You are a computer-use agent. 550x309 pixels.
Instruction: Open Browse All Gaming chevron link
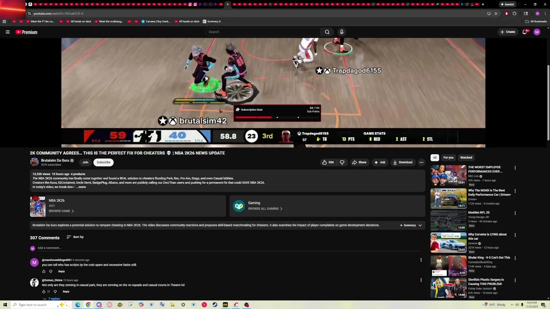tap(265, 209)
